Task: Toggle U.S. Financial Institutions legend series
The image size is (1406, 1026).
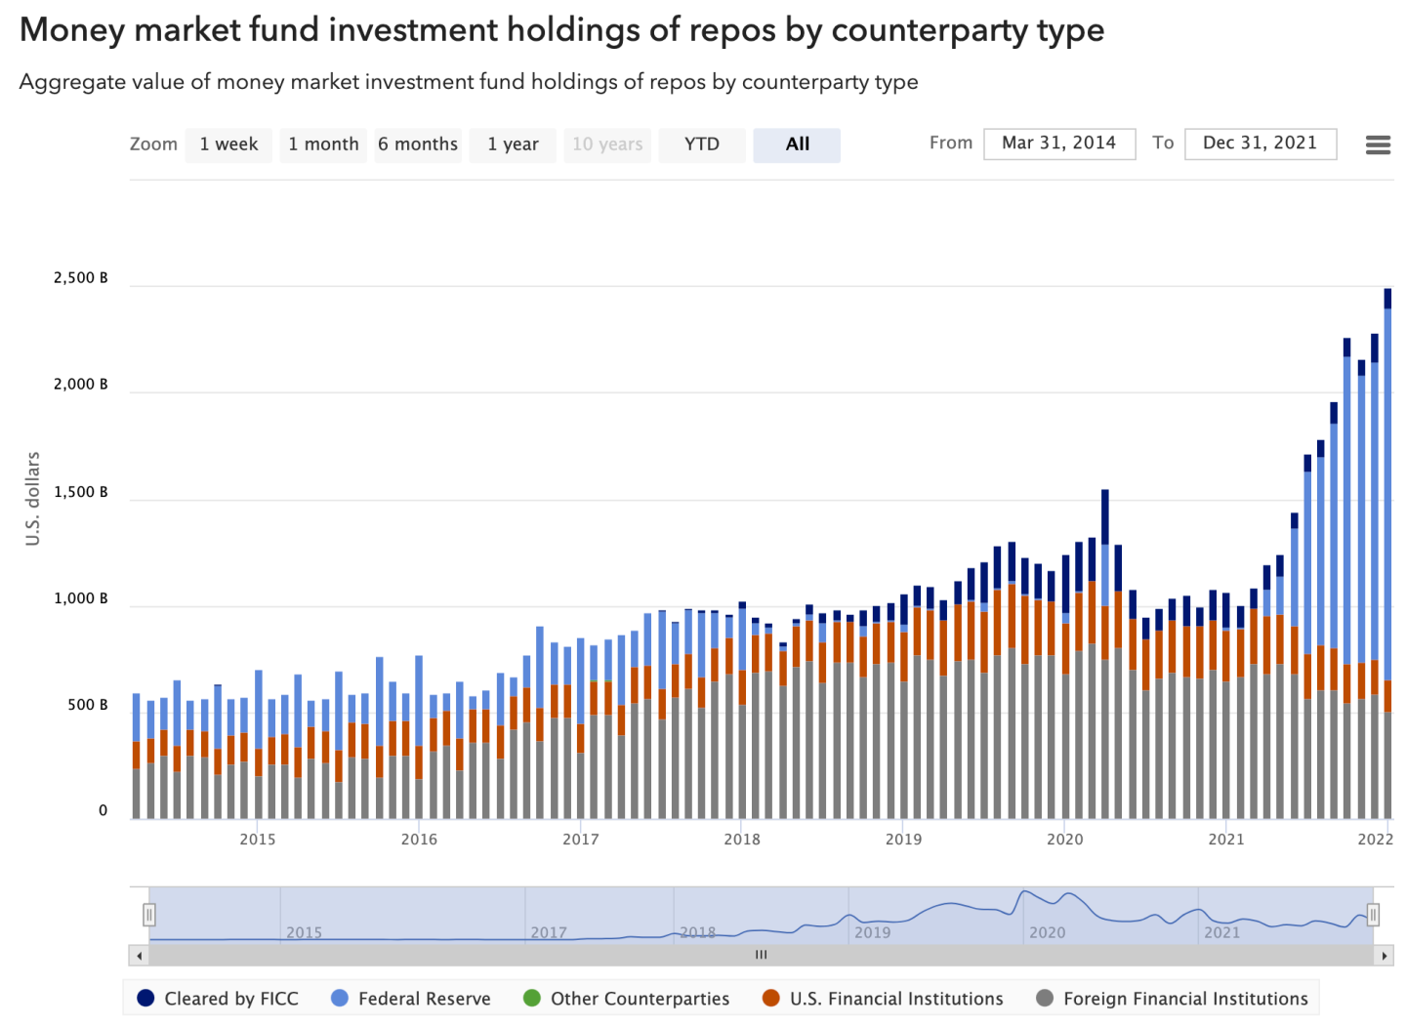Action: click(x=884, y=999)
